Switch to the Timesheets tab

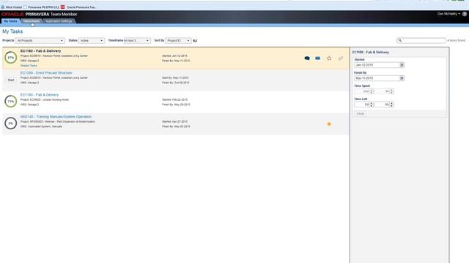pos(32,21)
